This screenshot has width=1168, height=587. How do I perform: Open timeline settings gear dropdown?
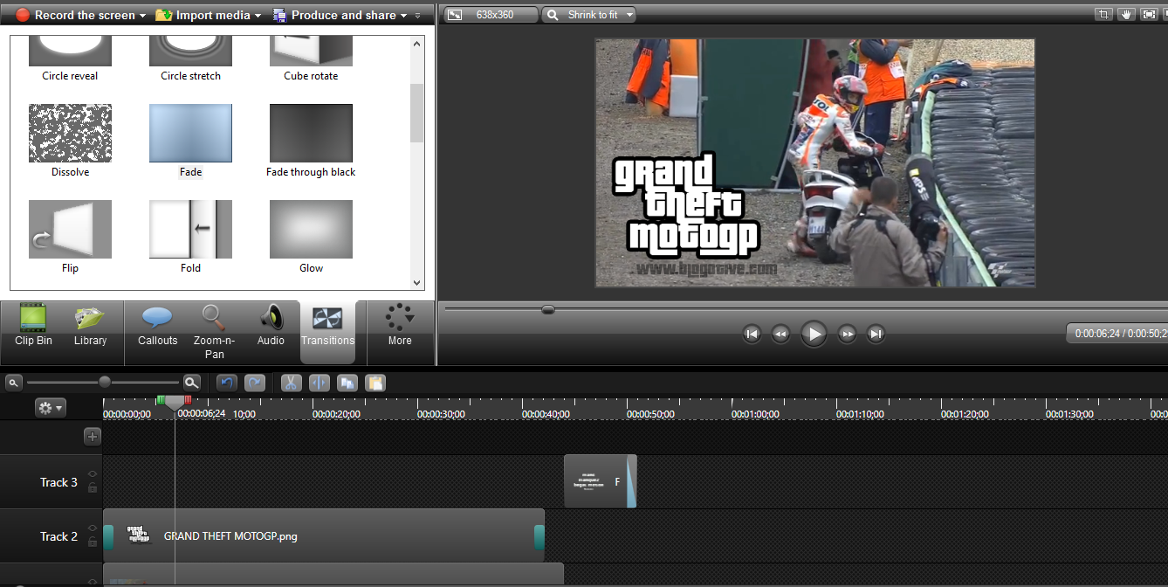[50, 408]
